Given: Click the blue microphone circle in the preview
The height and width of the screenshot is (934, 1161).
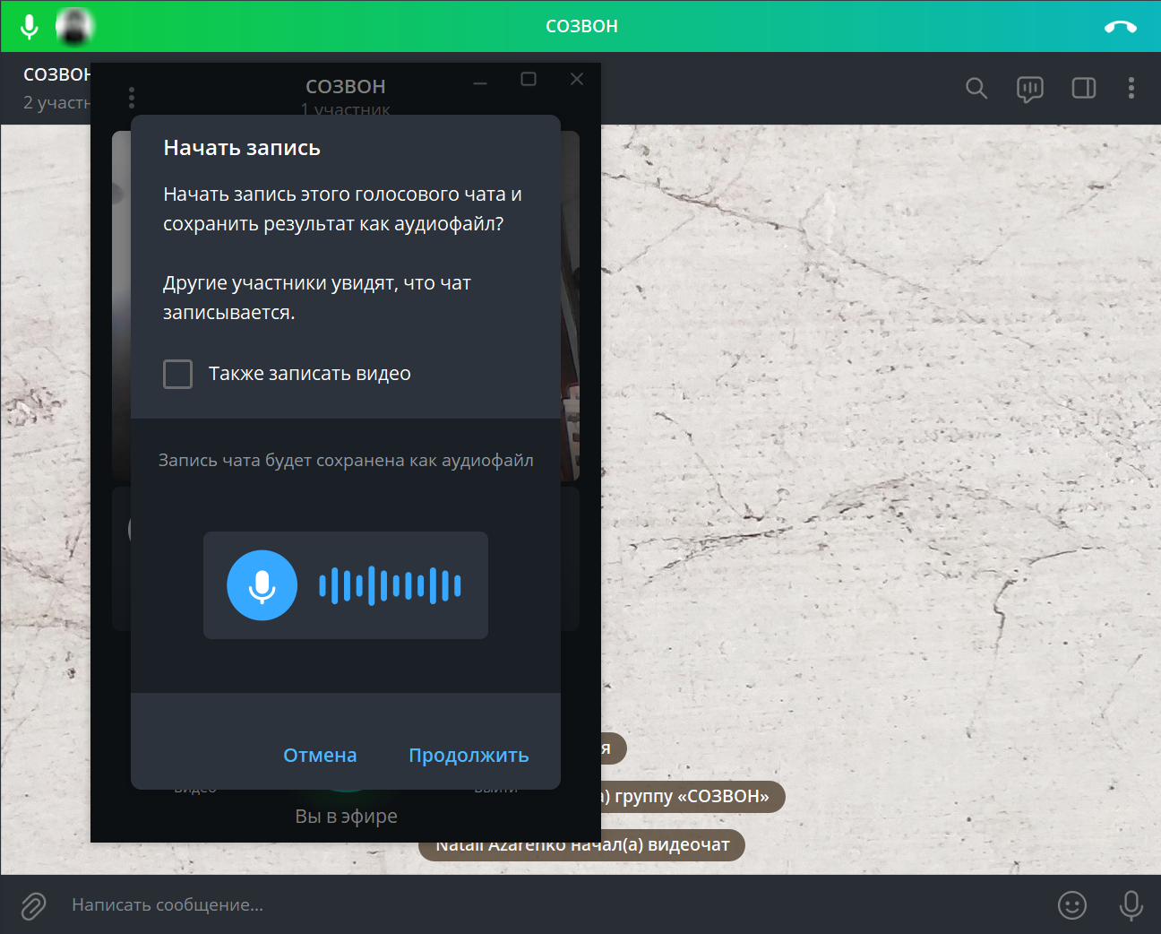Looking at the screenshot, I should point(262,585).
